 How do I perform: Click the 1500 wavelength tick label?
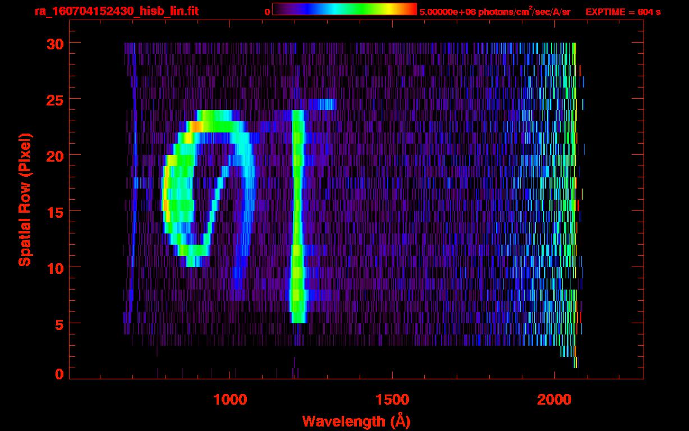click(x=392, y=400)
